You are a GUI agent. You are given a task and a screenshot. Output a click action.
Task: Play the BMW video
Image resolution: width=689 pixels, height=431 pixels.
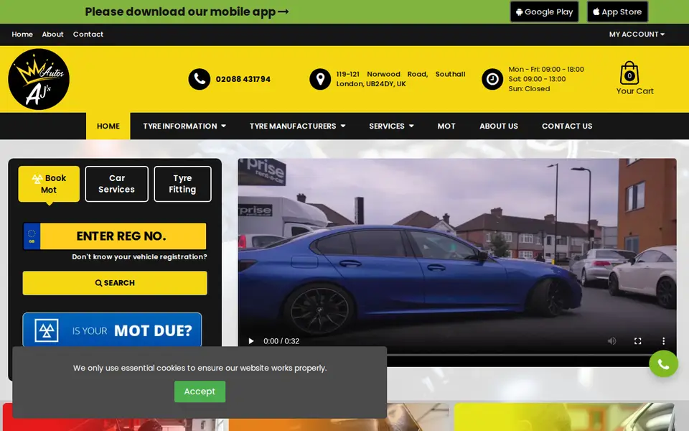point(251,340)
